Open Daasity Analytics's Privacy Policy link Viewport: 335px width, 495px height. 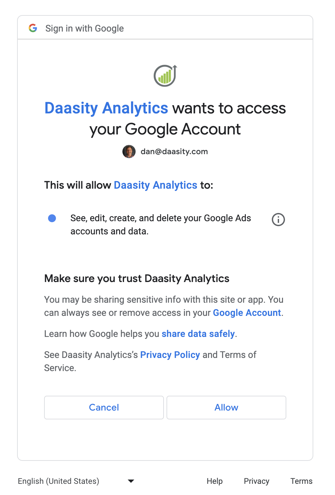click(170, 355)
